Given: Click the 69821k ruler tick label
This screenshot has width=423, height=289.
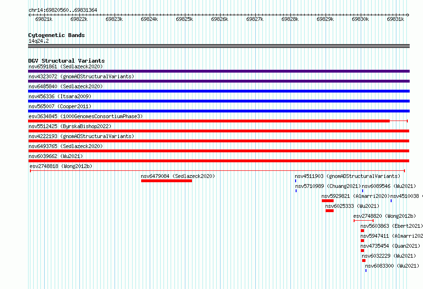Looking at the screenshot, I should [44, 19].
